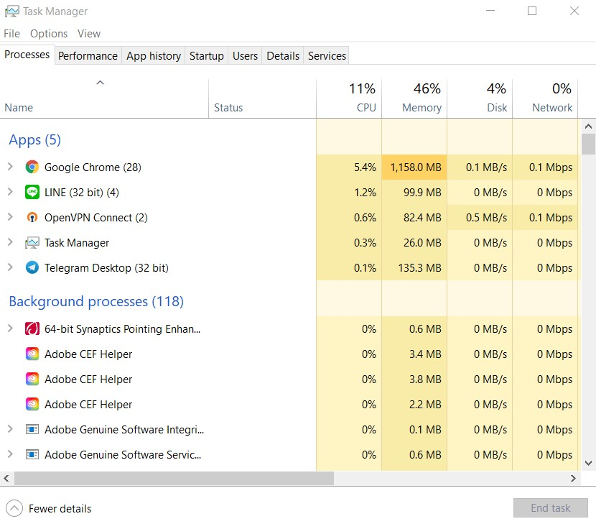Select the Synaptics Pointing Enhance icon
Screen dimensions: 596x529
click(x=32, y=328)
